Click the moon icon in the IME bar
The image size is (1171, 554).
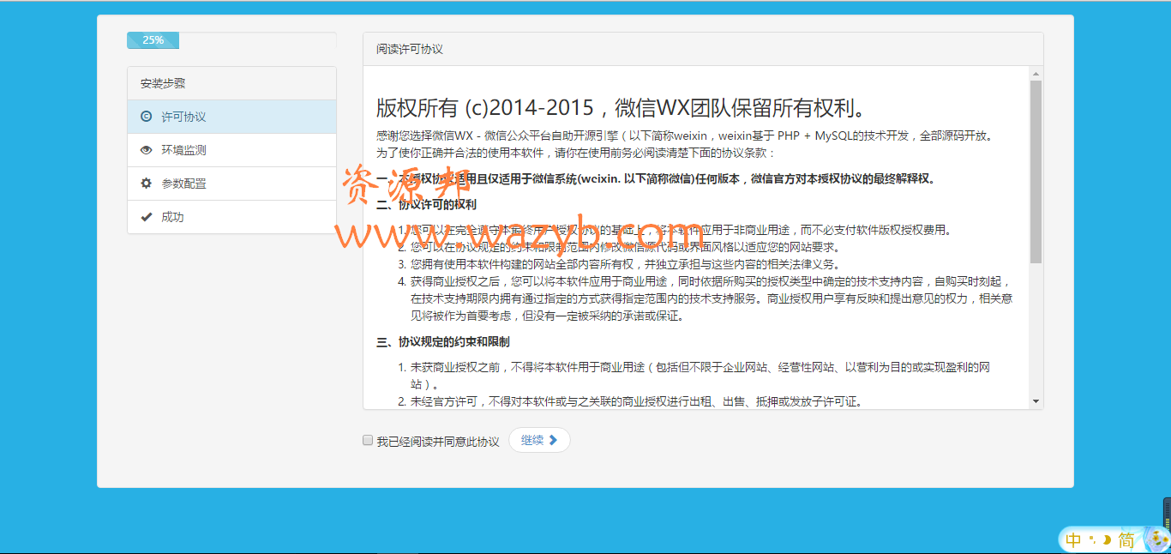pos(1106,540)
